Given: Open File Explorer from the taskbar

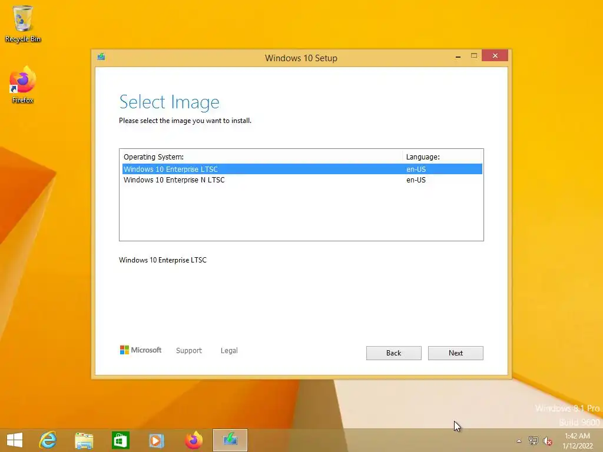Looking at the screenshot, I should (x=84, y=440).
